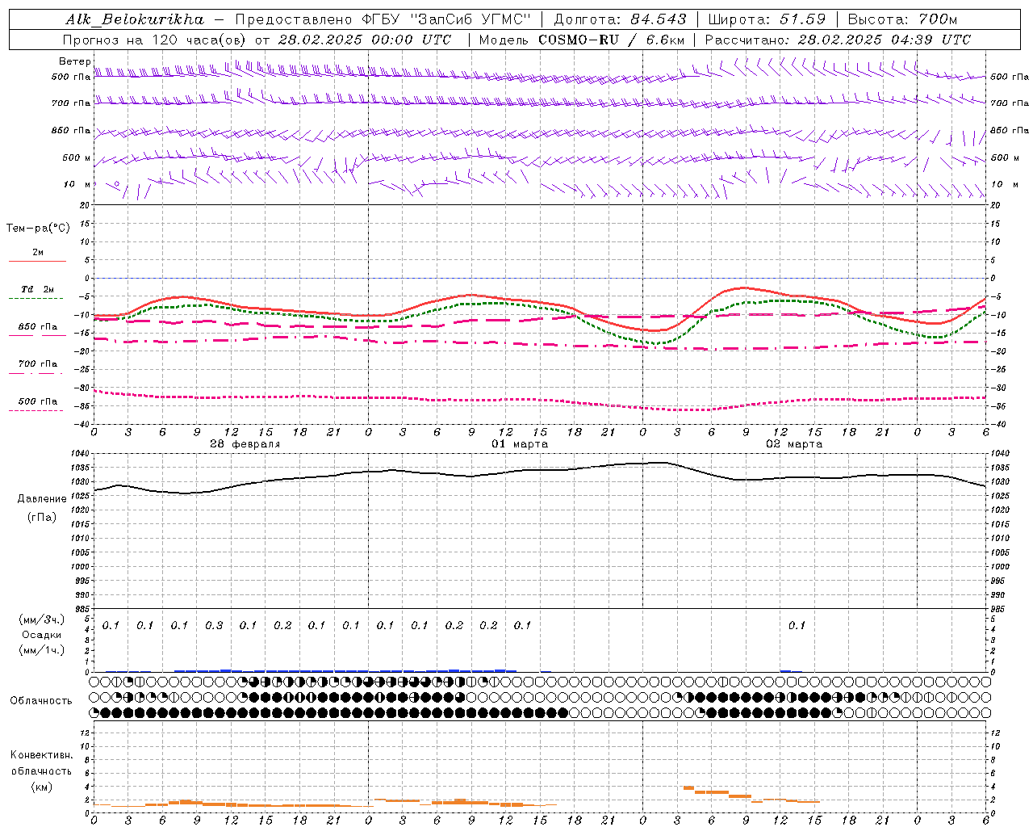The width and height of the screenshot is (1033, 827).
Task: Click the Осадки panel label
Action: point(42,636)
